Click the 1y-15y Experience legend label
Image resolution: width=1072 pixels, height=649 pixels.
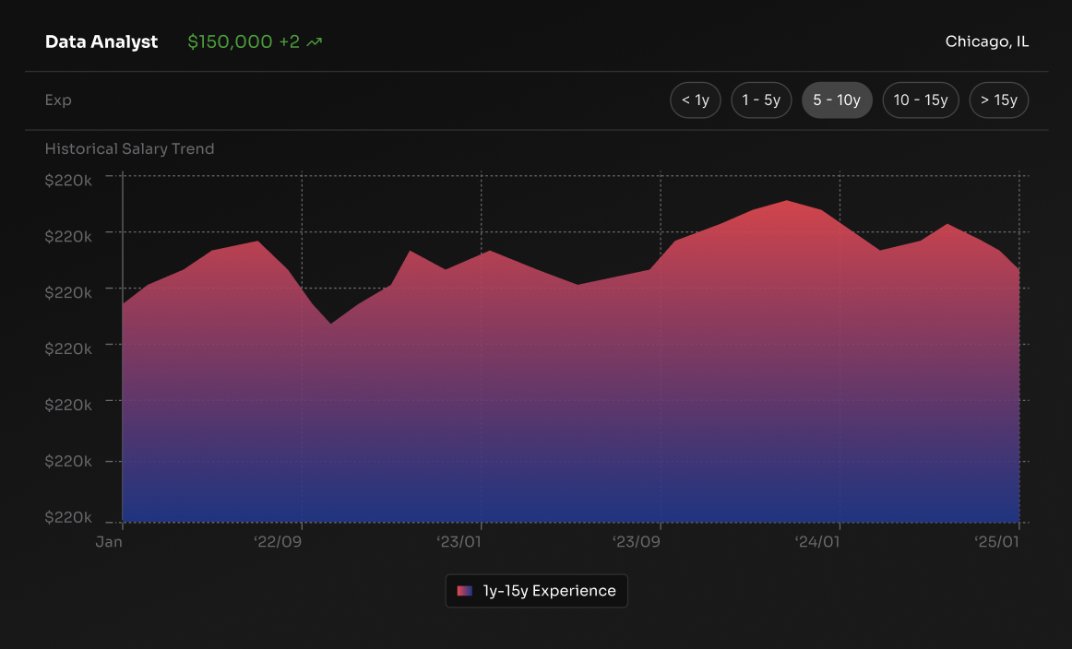tap(549, 591)
